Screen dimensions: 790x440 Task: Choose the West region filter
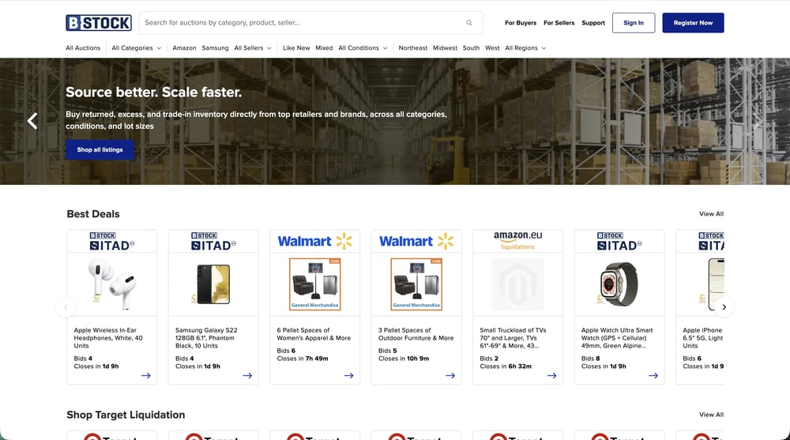click(492, 48)
